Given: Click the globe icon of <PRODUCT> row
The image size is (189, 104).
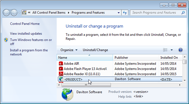Looking at the screenshot, I should click(61, 79).
